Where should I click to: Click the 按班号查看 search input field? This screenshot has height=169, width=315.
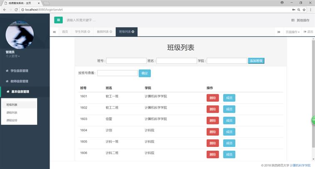[117, 73]
